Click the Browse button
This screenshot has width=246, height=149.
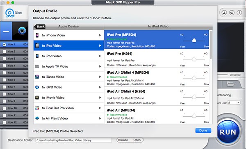(x=123, y=140)
